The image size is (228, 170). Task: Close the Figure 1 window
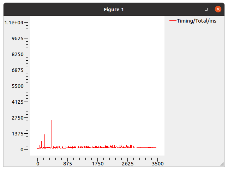pyautogui.click(x=218, y=10)
